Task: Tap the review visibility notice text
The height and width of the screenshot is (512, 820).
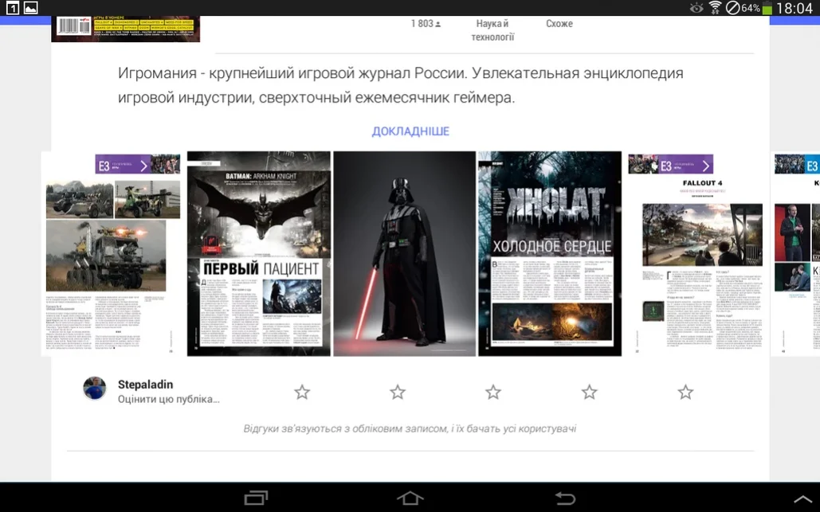Action: pos(410,428)
